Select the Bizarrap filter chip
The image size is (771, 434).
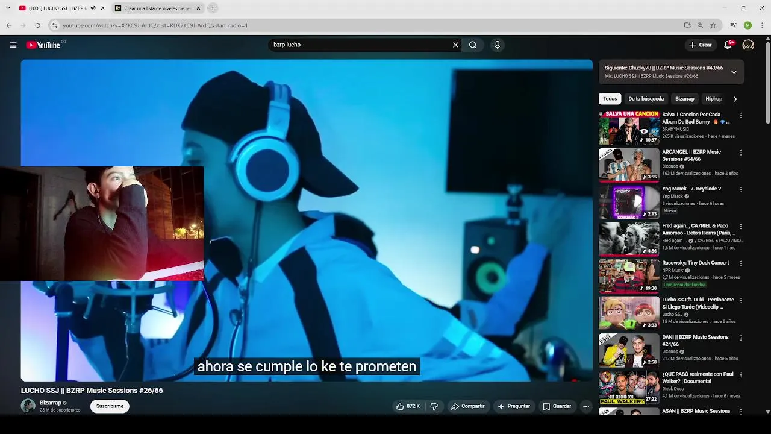click(684, 99)
